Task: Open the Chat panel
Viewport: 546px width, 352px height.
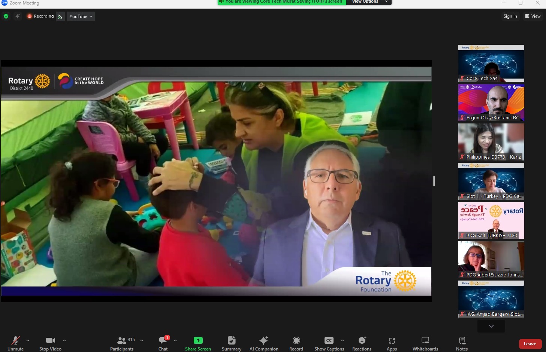Action: [x=163, y=343]
